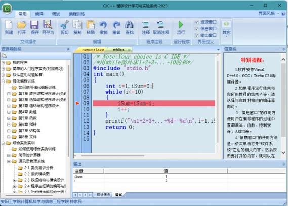Comment code with 注释 icon
The height and width of the screenshot is (206, 288).
point(146,27)
